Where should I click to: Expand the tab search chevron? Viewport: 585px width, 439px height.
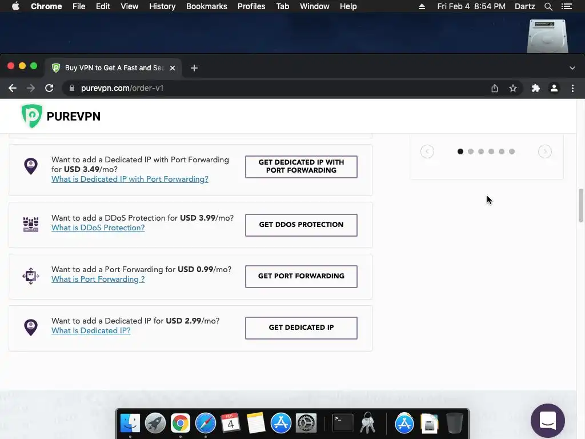tap(572, 68)
